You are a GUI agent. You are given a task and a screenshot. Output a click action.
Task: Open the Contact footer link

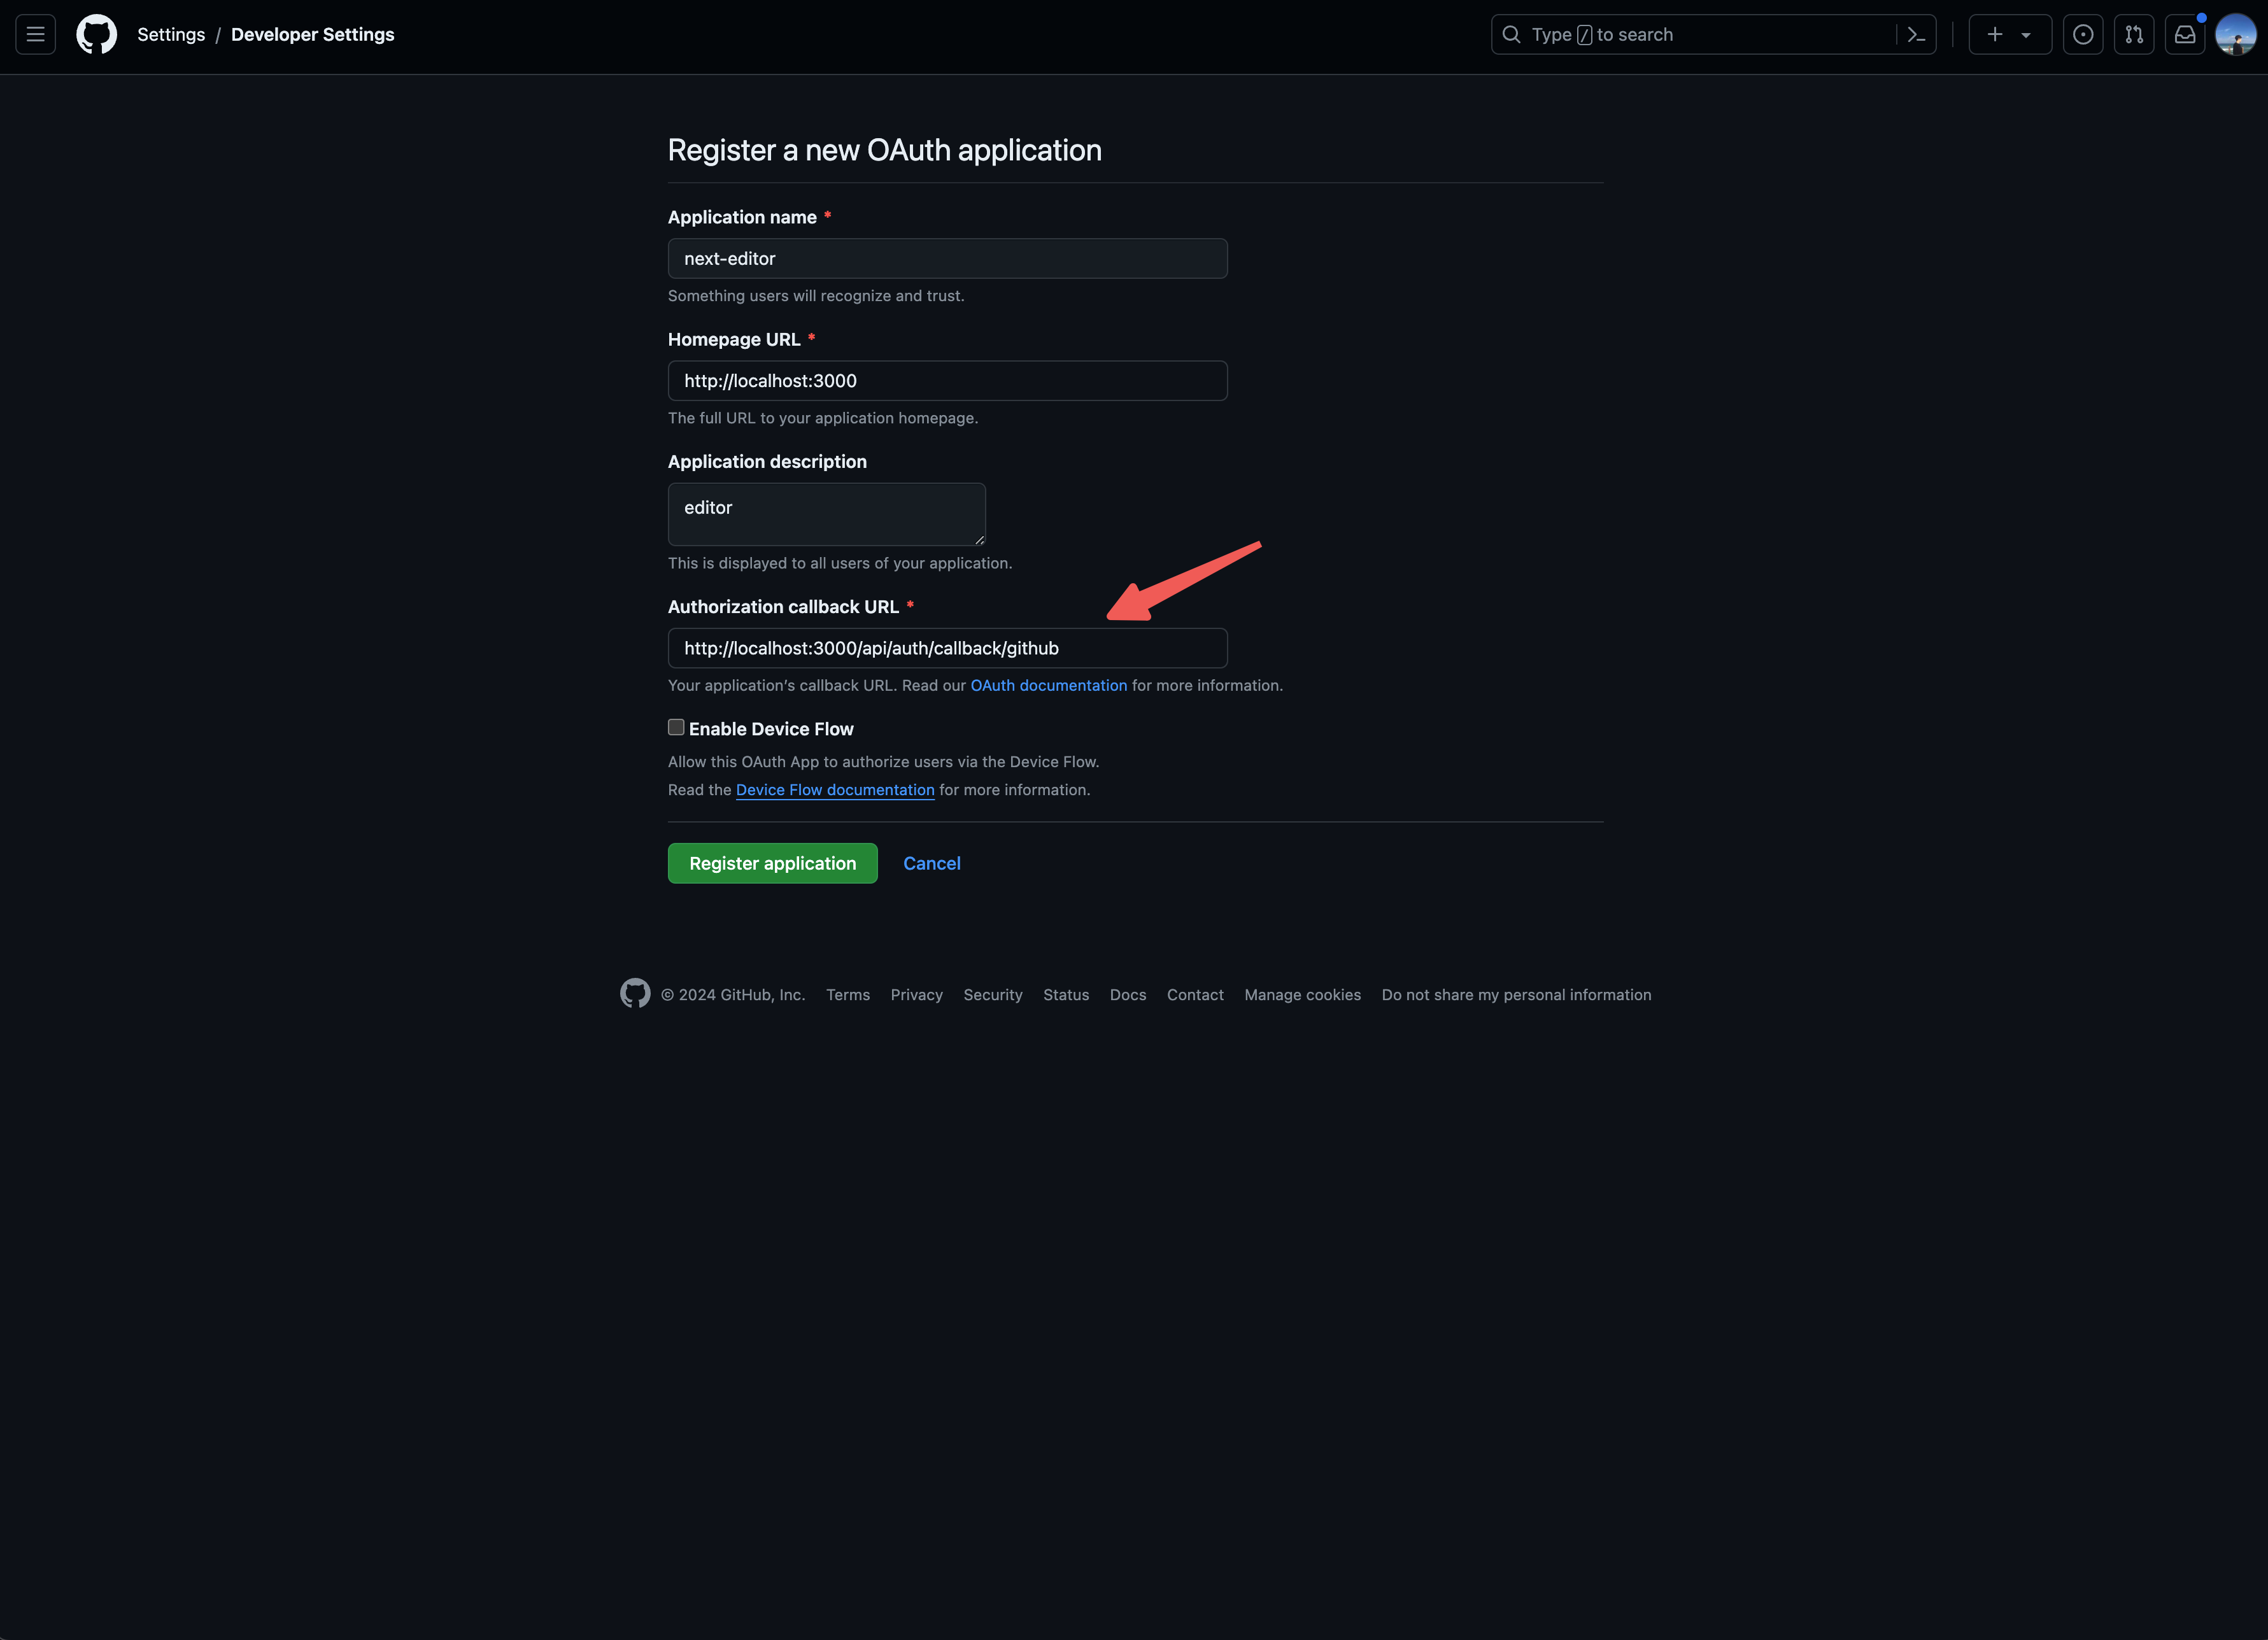(1195, 995)
